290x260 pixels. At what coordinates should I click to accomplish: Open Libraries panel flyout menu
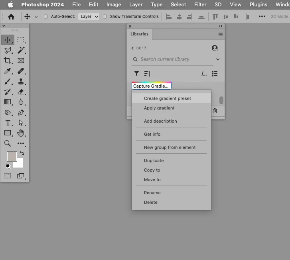click(221, 34)
